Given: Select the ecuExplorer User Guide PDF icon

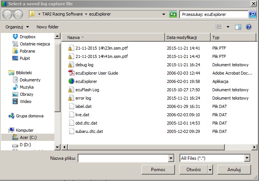Looking at the screenshot, I should 71,73.
